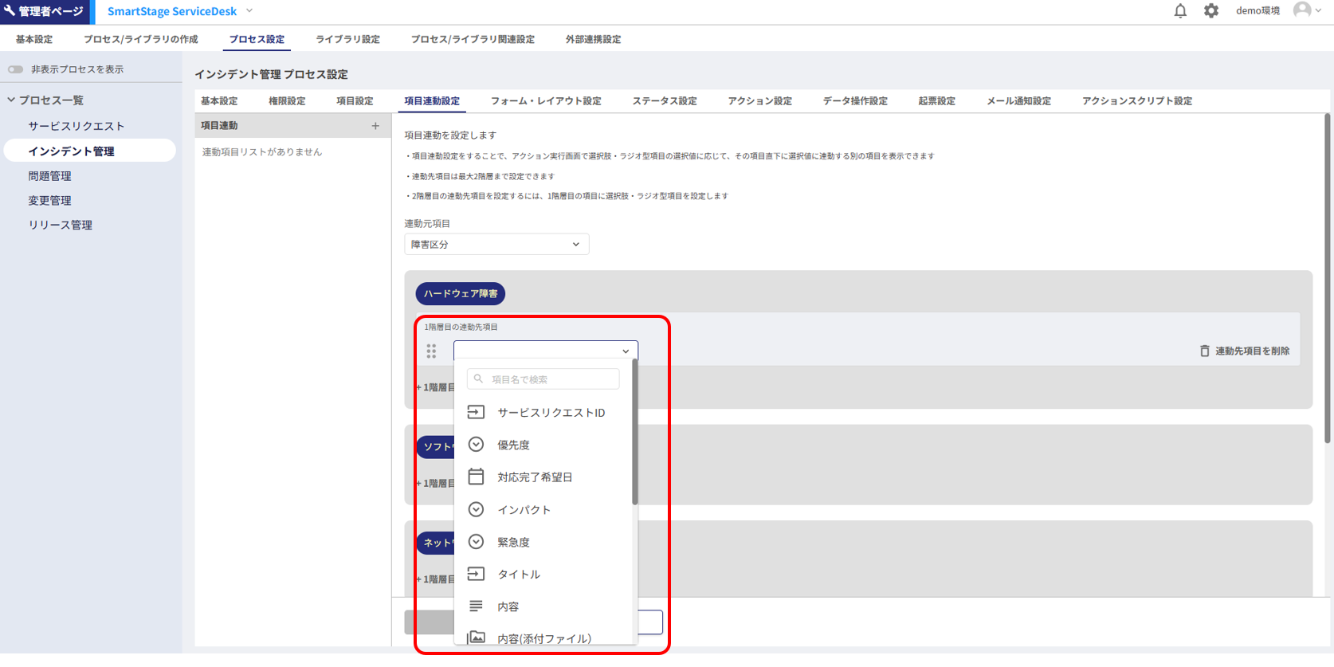Click the plus icon beside 項目連動
1334x667 pixels.
click(375, 126)
